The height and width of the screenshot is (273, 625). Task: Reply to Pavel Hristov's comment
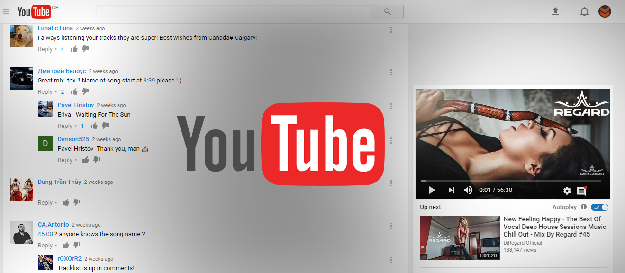65,126
